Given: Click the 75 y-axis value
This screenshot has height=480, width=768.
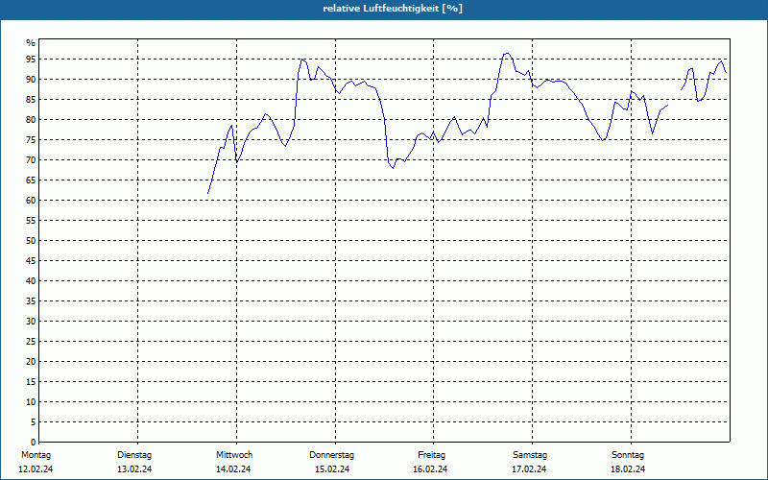Looking at the screenshot, I should [x=31, y=140].
